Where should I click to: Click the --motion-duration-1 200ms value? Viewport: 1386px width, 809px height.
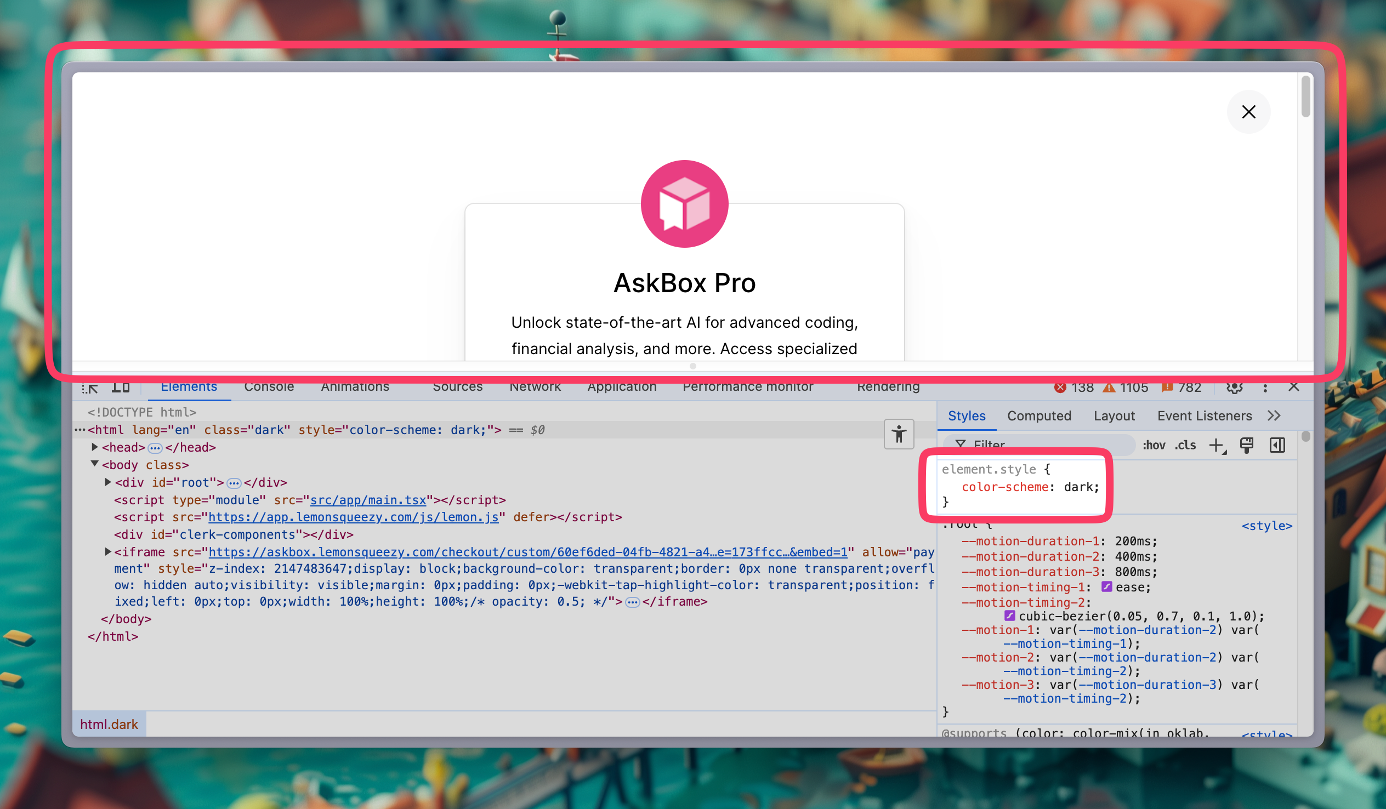pyautogui.click(x=1133, y=541)
